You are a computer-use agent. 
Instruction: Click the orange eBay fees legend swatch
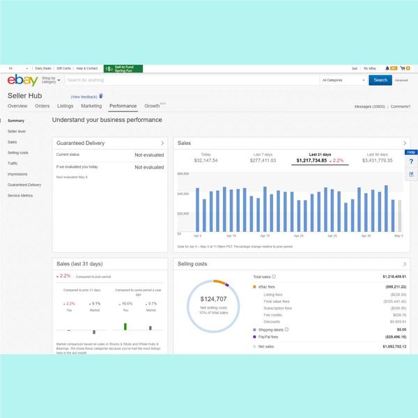pos(254,287)
